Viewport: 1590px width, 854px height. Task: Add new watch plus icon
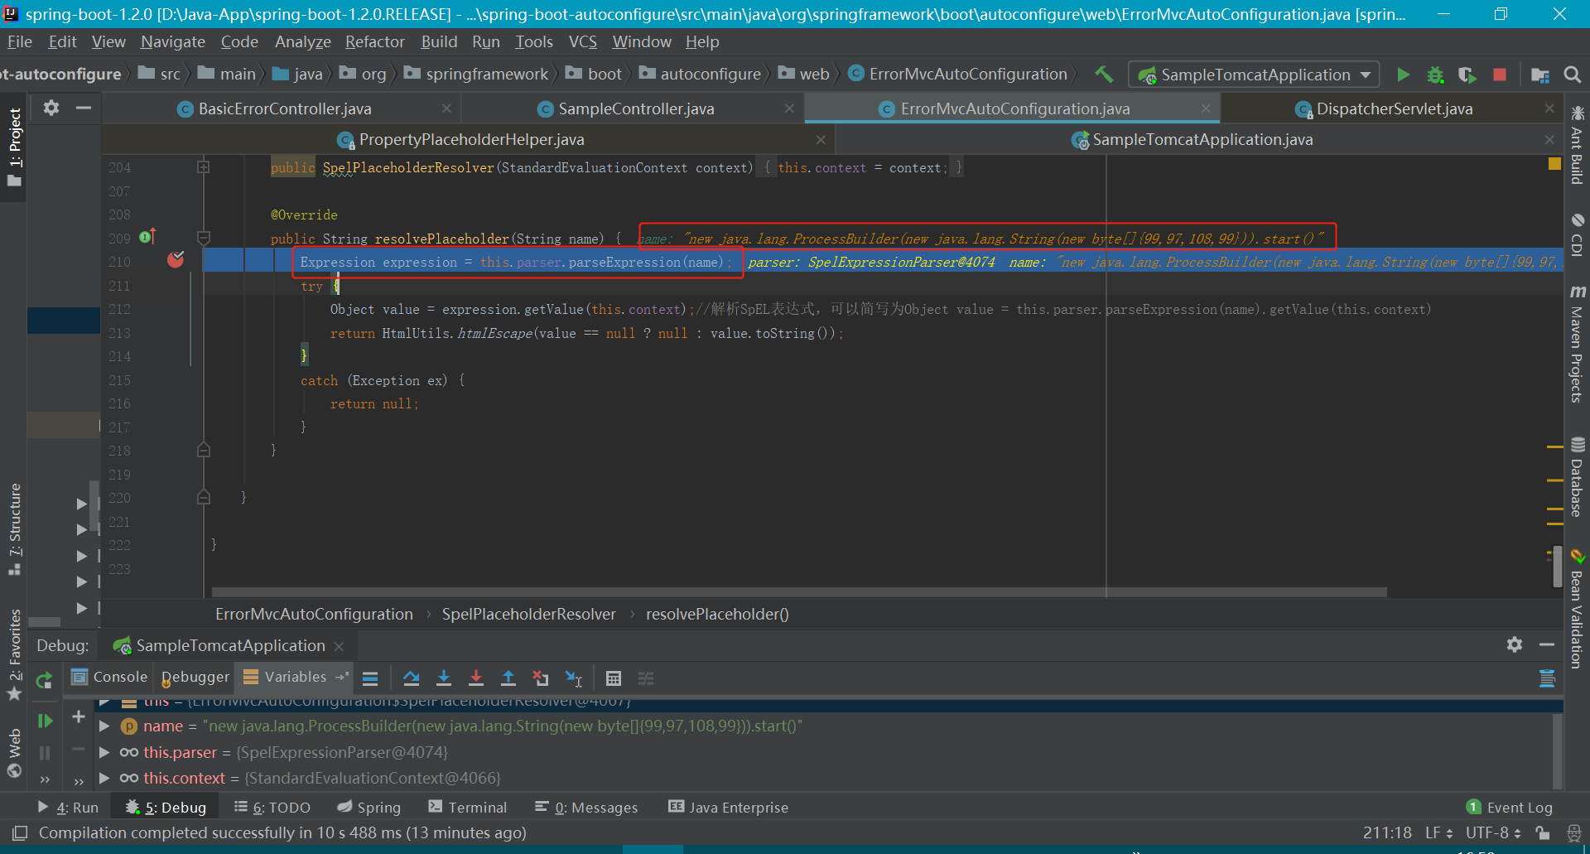(79, 716)
